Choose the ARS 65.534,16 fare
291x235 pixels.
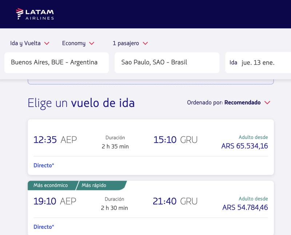tap(244, 146)
